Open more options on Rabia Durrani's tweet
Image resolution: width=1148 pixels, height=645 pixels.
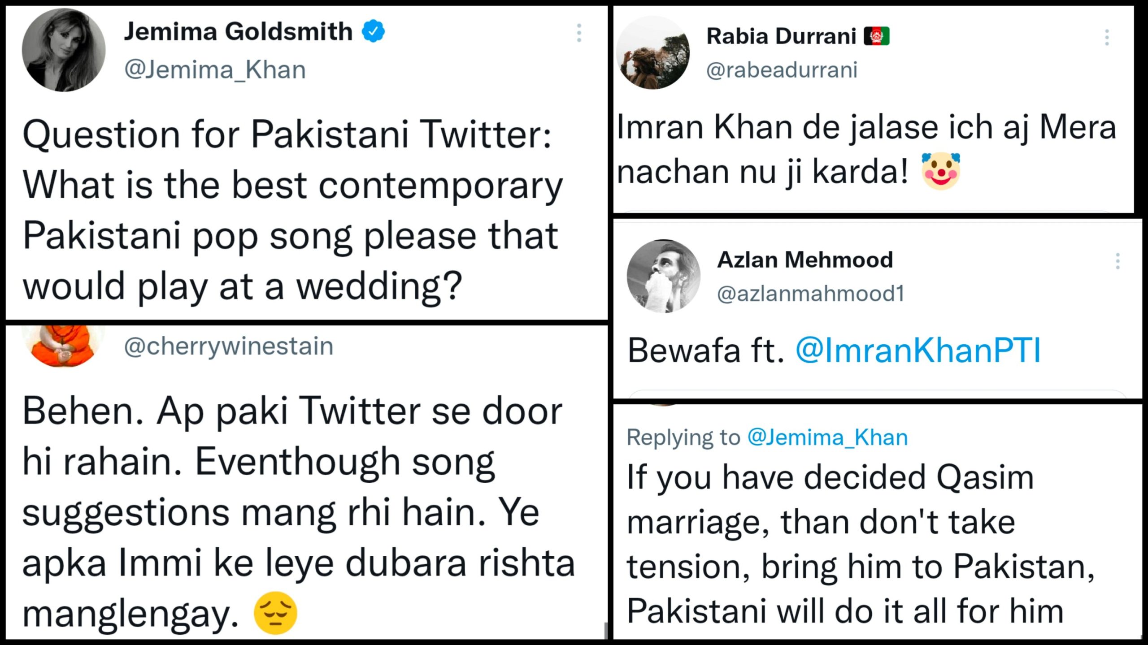click(x=1107, y=37)
